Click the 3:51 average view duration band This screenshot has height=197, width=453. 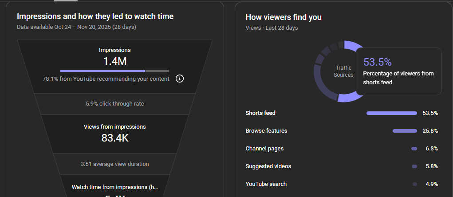115,164
